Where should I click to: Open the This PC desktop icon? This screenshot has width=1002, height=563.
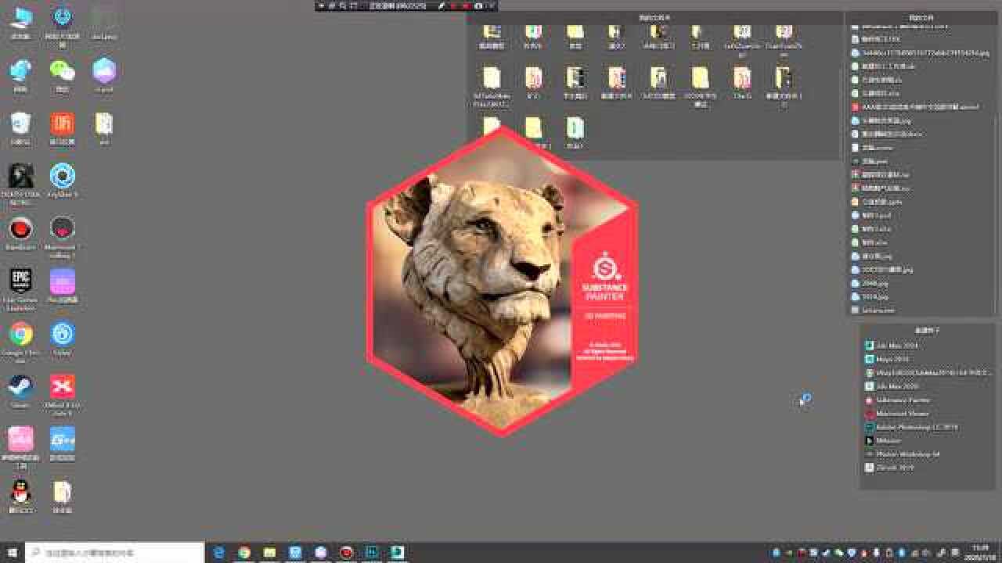pyautogui.click(x=20, y=22)
